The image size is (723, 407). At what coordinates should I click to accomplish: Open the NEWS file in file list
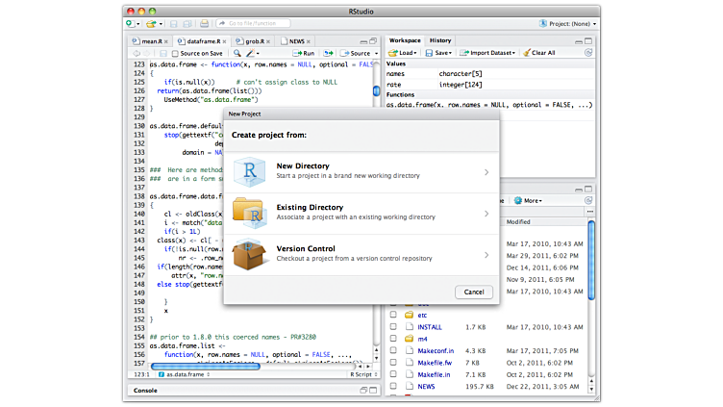(426, 386)
